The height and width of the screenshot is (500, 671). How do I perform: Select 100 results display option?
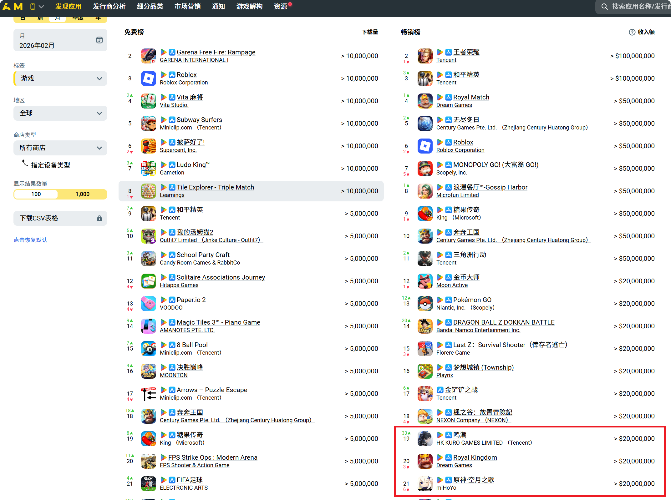(36, 194)
